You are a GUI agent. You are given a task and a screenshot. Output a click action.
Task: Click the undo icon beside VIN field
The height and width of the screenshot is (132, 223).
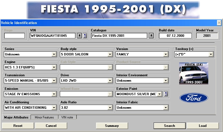(85, 36)
